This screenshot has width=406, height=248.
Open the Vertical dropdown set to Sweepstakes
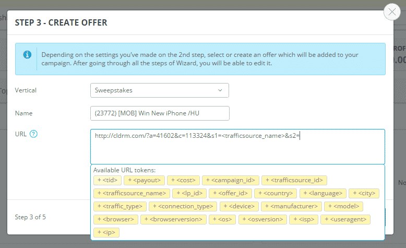tap(159, 90)
